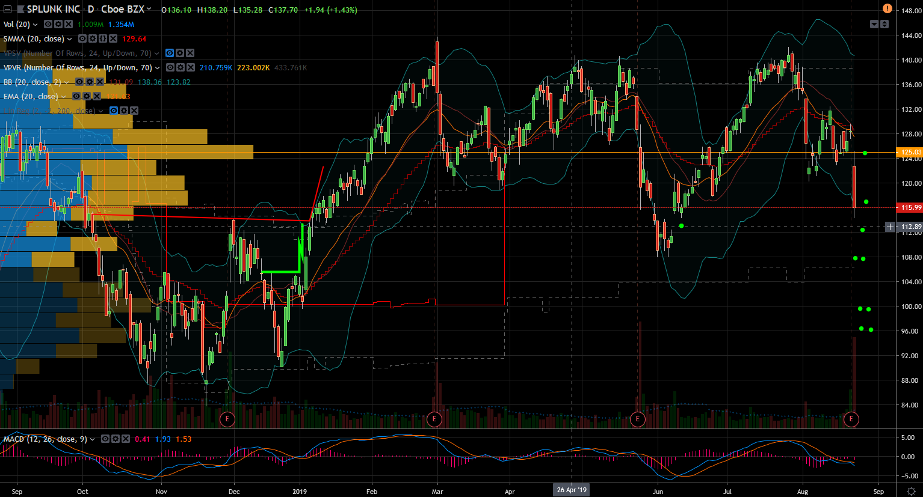The image size is (923, 497).
Task: Expand the Lin Reg indicator menu arrow
Action: [x=101, y=111]
